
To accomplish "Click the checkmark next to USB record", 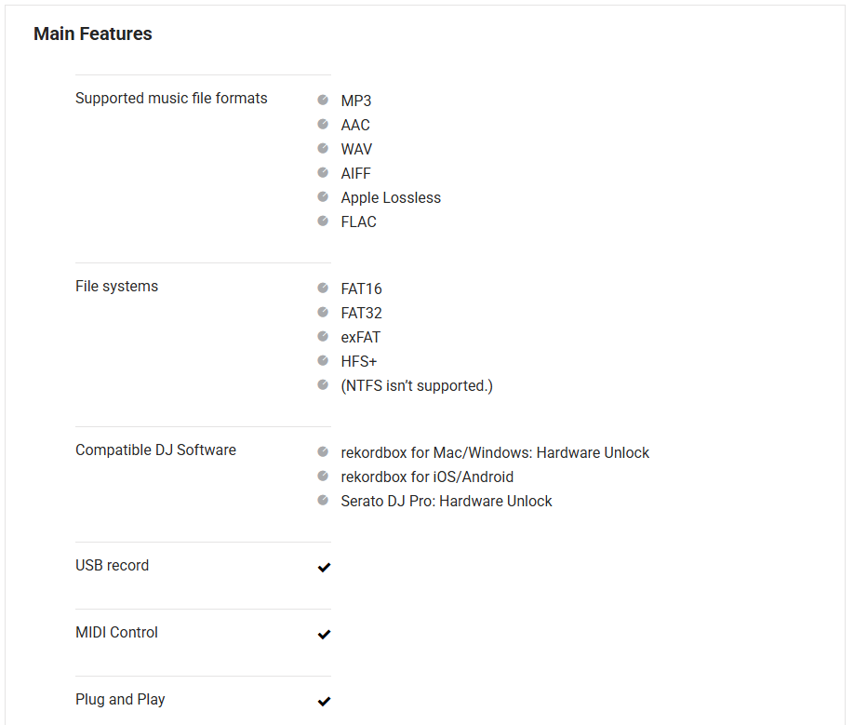I will click(324, 568).
